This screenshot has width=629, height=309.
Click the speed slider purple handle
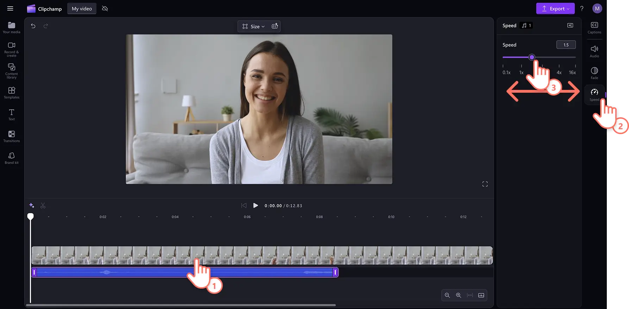[x=532, y=57]
